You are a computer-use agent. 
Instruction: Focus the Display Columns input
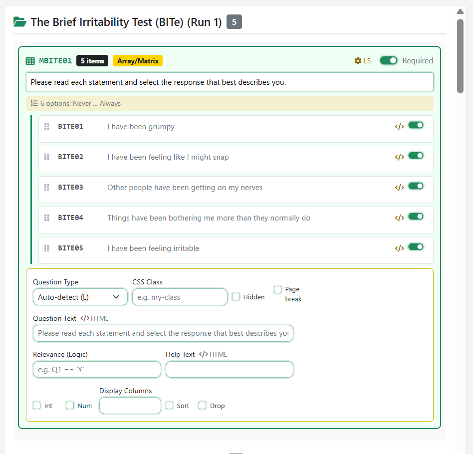(130, 406)
